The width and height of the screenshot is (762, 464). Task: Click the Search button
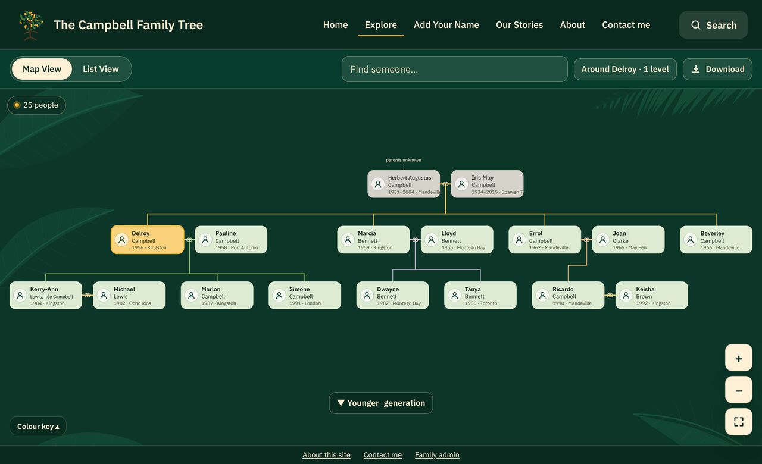point(713,25)
